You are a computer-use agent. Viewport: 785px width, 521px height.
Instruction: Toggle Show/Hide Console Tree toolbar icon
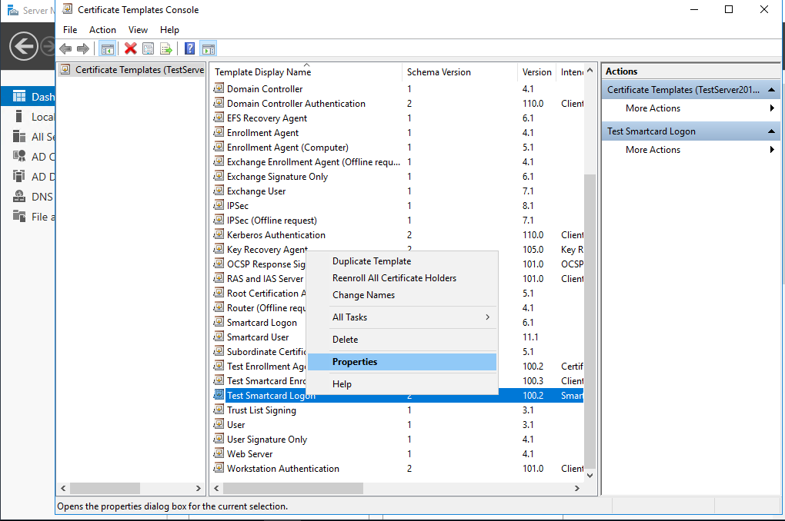(108, 48)
